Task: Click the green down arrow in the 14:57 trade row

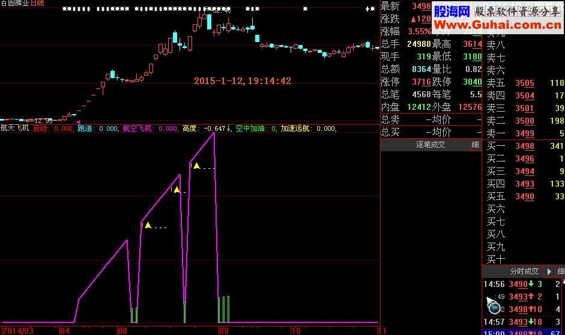Action: [x=530, y=322]
